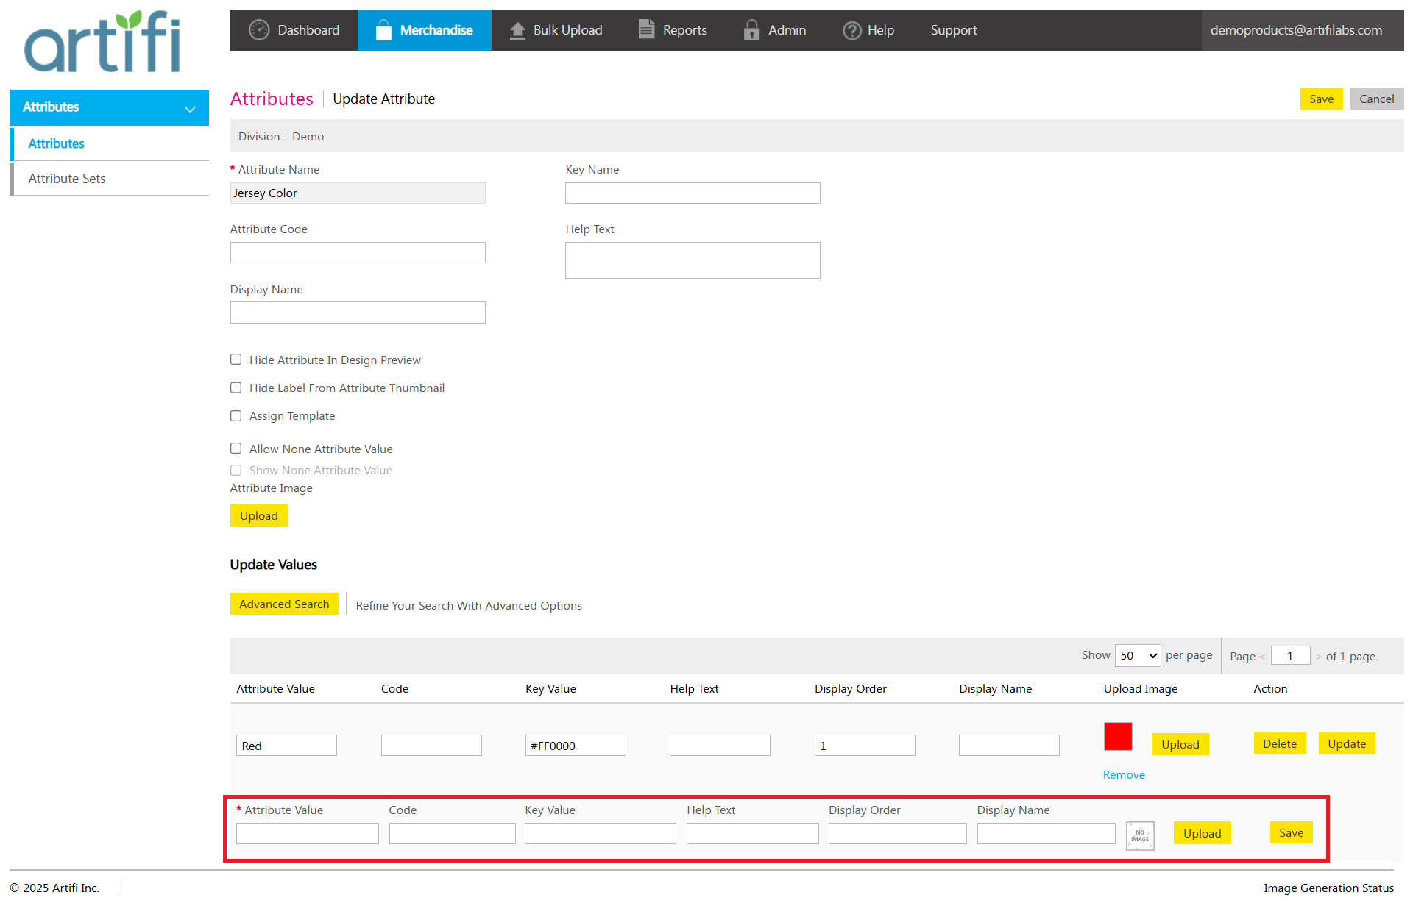Check Hide Label From Attribute Thumbnail

[x=236, y=388]
